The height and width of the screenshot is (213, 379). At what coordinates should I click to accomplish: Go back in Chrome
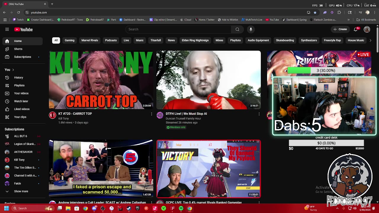pyautogui.click(x=4, y=12)
